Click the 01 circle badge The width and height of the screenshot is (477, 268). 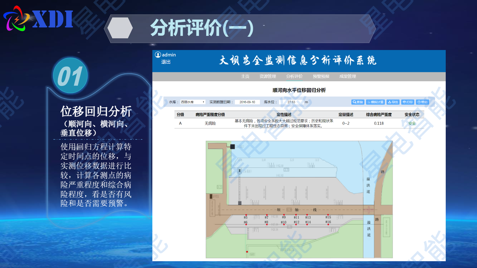(x=70, y=76)
